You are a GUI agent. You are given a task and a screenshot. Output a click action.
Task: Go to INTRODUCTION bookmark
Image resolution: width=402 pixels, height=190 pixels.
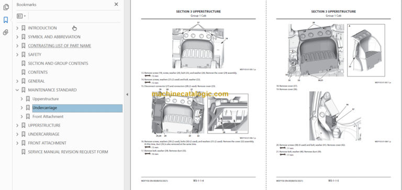tap(42, 28)
